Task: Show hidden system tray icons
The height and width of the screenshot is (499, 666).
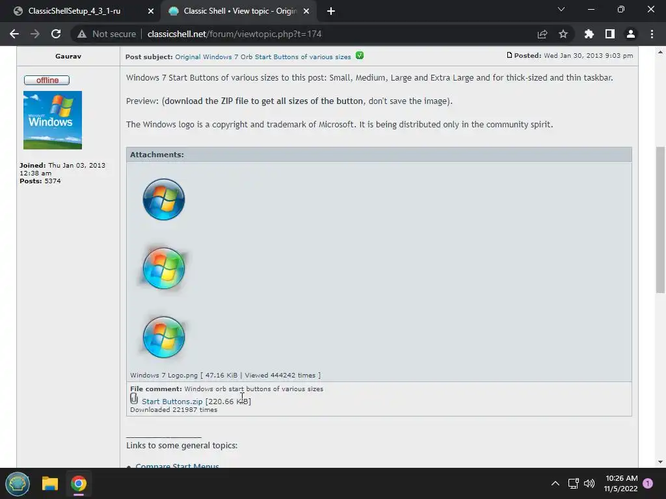Action: coord(555,483)
